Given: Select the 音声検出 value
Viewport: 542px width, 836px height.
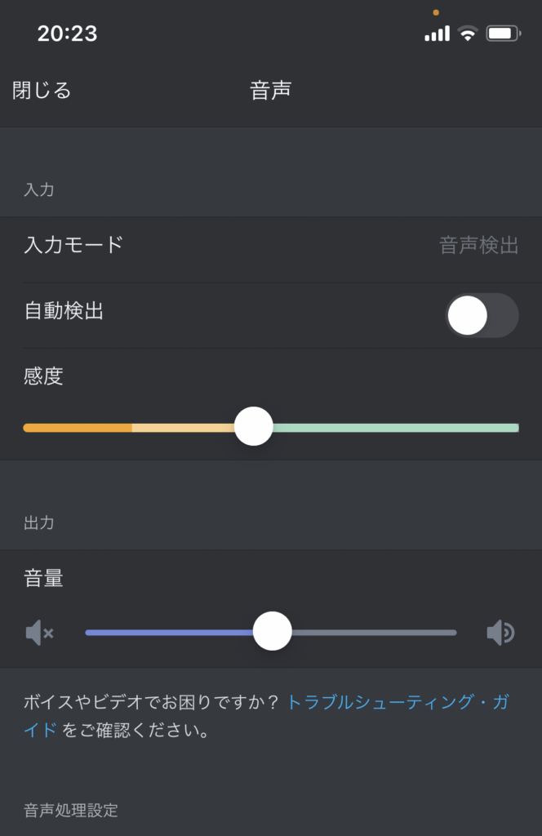Looking at the screenshot, I should 479,246.
